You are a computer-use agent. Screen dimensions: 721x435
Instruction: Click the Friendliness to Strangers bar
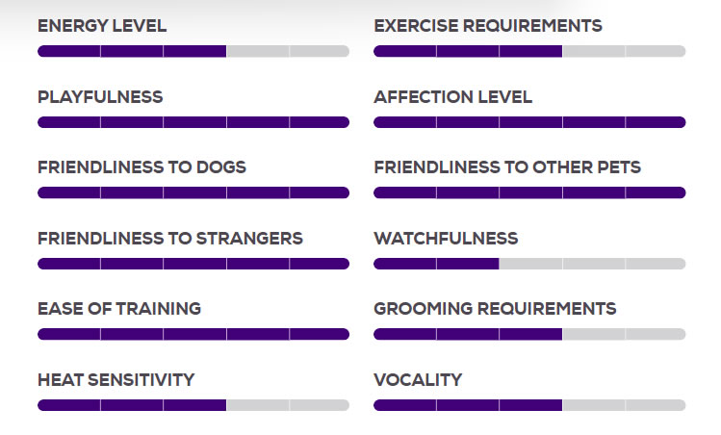coord(193,264)
